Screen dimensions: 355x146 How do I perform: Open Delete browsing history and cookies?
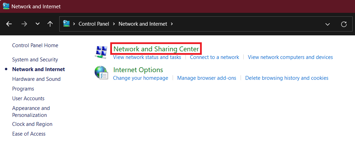(287, 78)
